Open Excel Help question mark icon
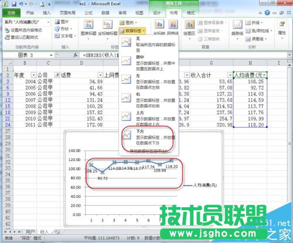293x243 pixels. coord(267,13)
